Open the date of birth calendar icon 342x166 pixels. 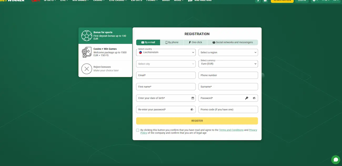193,98
